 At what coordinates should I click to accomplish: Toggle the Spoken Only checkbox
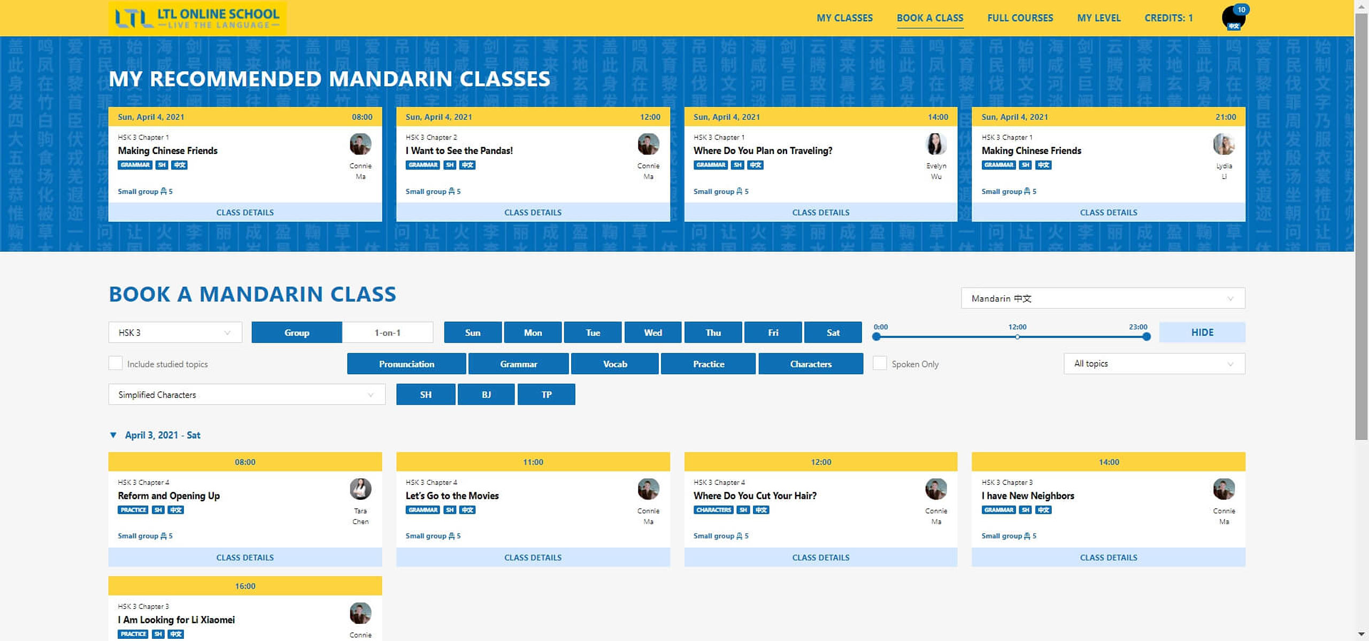[878, 364]
